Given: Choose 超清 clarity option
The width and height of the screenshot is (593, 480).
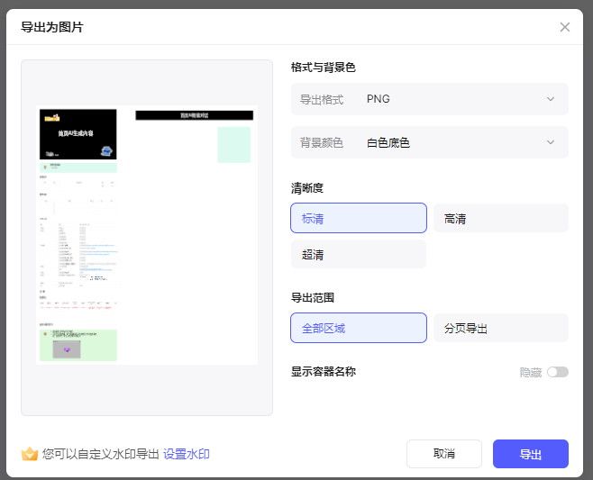Looking at the screenshot, I should [358, 254].
